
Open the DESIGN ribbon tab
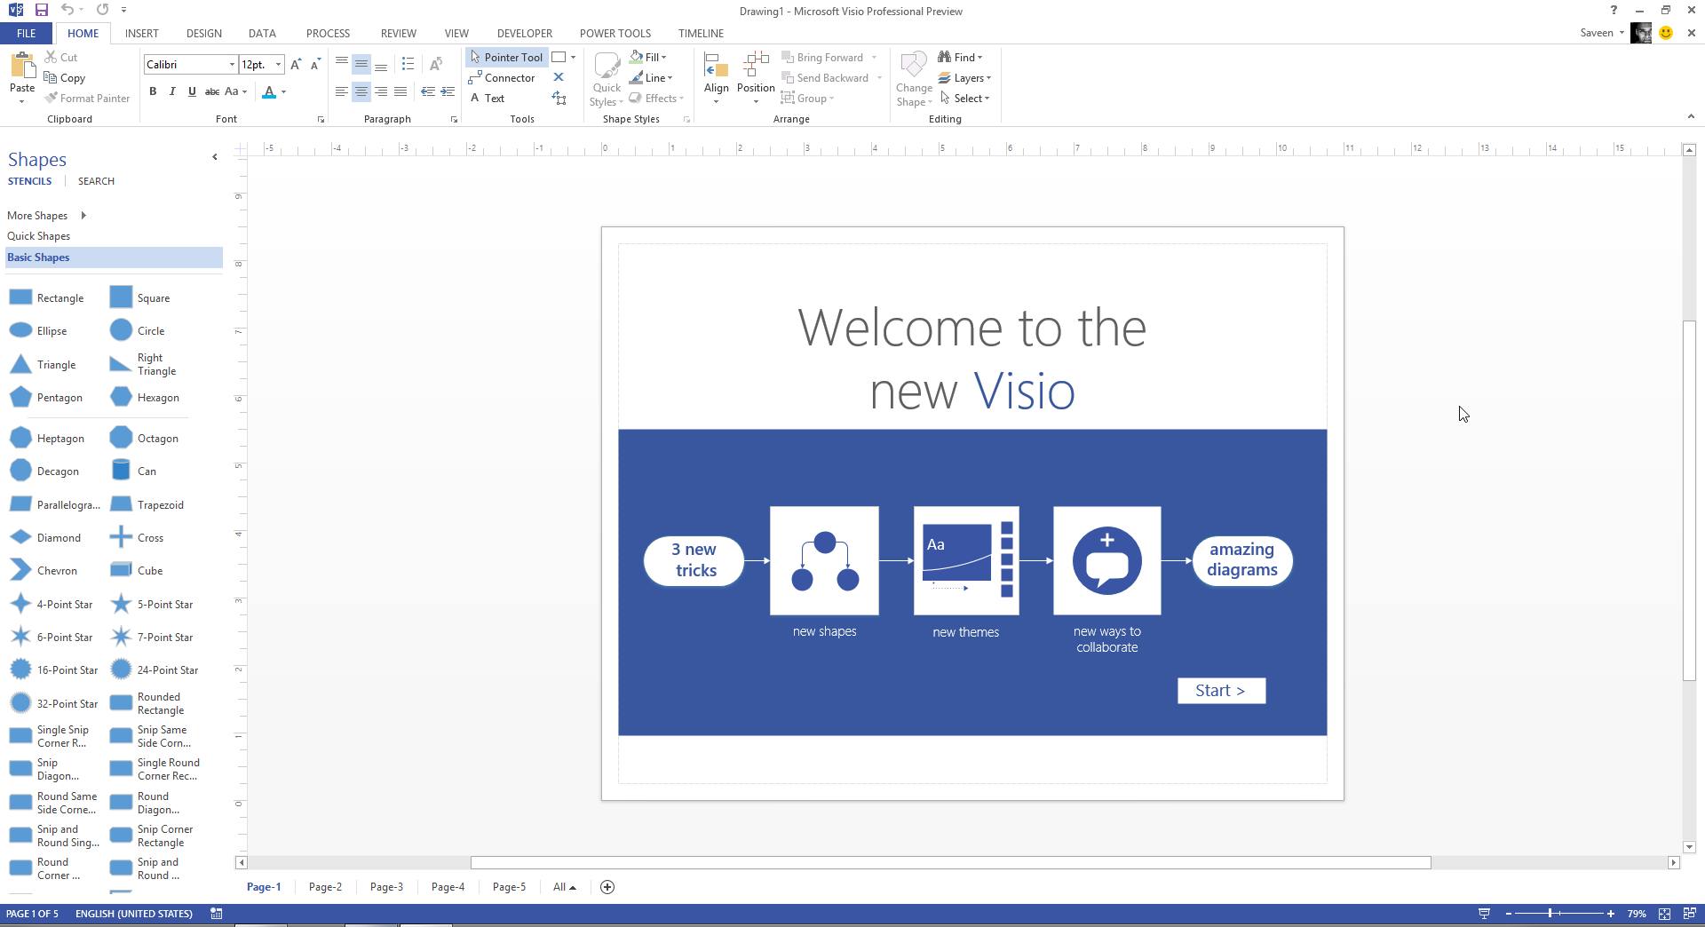(x=204, y=33)
